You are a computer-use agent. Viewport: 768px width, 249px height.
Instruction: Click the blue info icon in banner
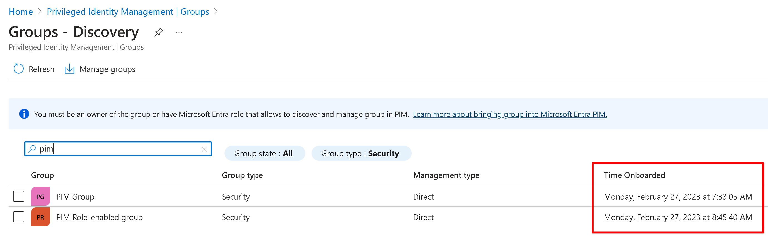point(24,114)
